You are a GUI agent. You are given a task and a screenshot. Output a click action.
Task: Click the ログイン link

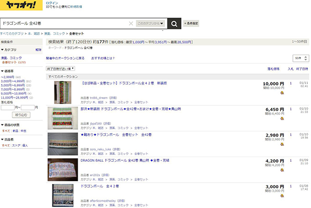[x=52, y=3]
